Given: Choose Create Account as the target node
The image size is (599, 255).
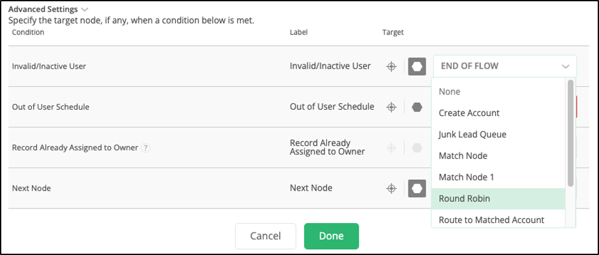Looking at the screenshot, I should point(469,113).
